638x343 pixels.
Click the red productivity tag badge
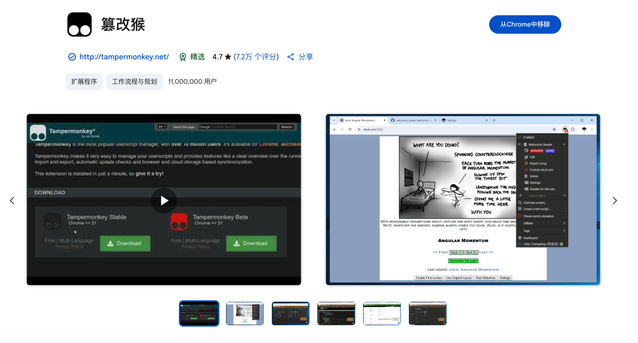click(x=537, y=151)
